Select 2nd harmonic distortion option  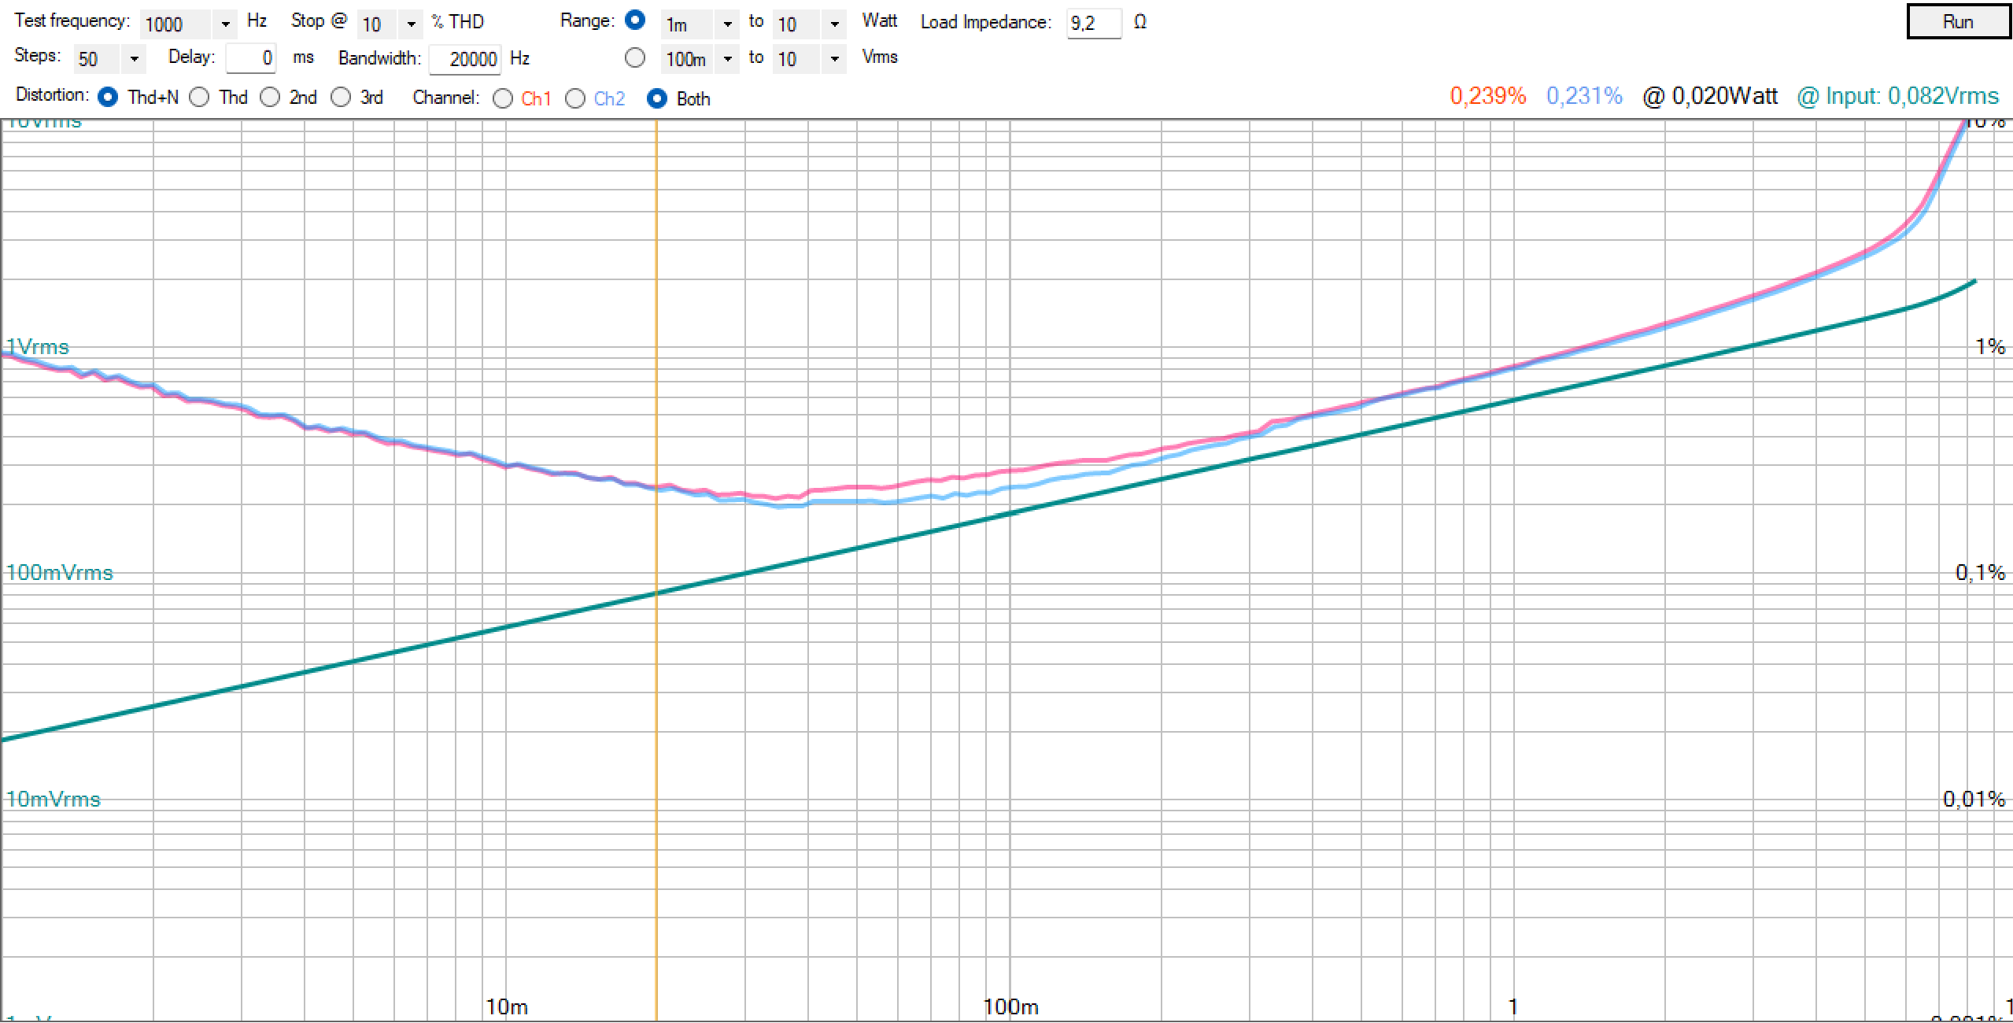271,98
